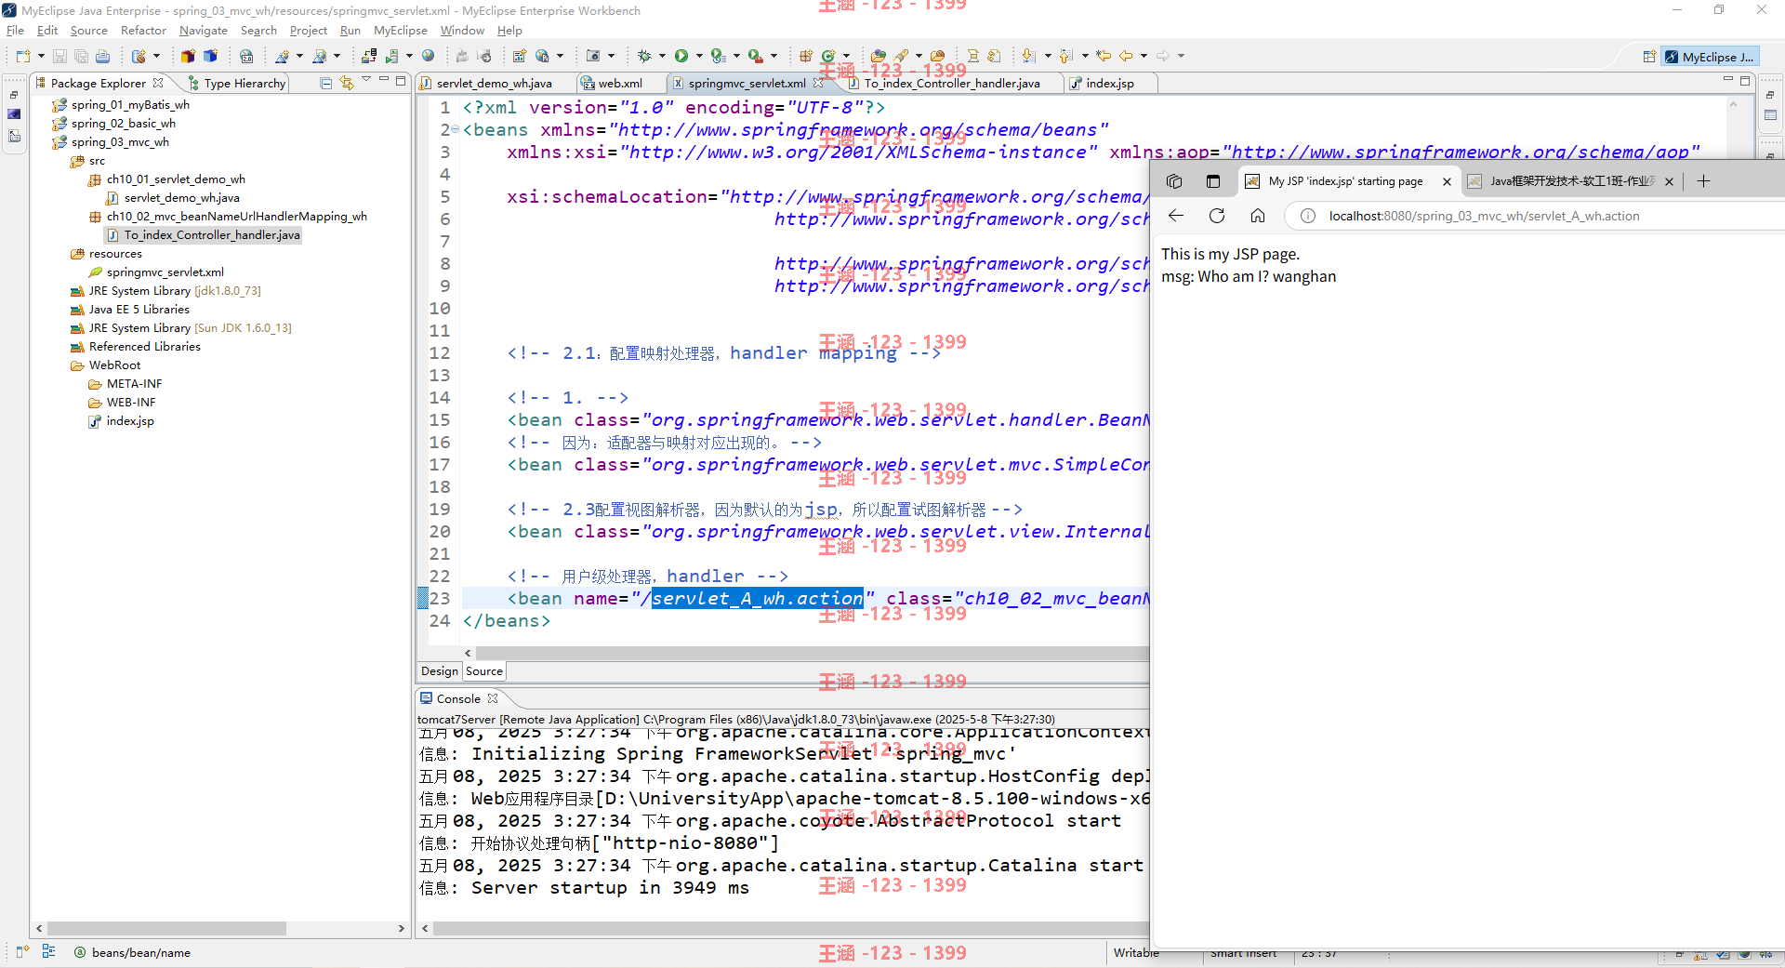
Task: Switch to servlet_demo_wh.java editor tab
Action: 494,83
